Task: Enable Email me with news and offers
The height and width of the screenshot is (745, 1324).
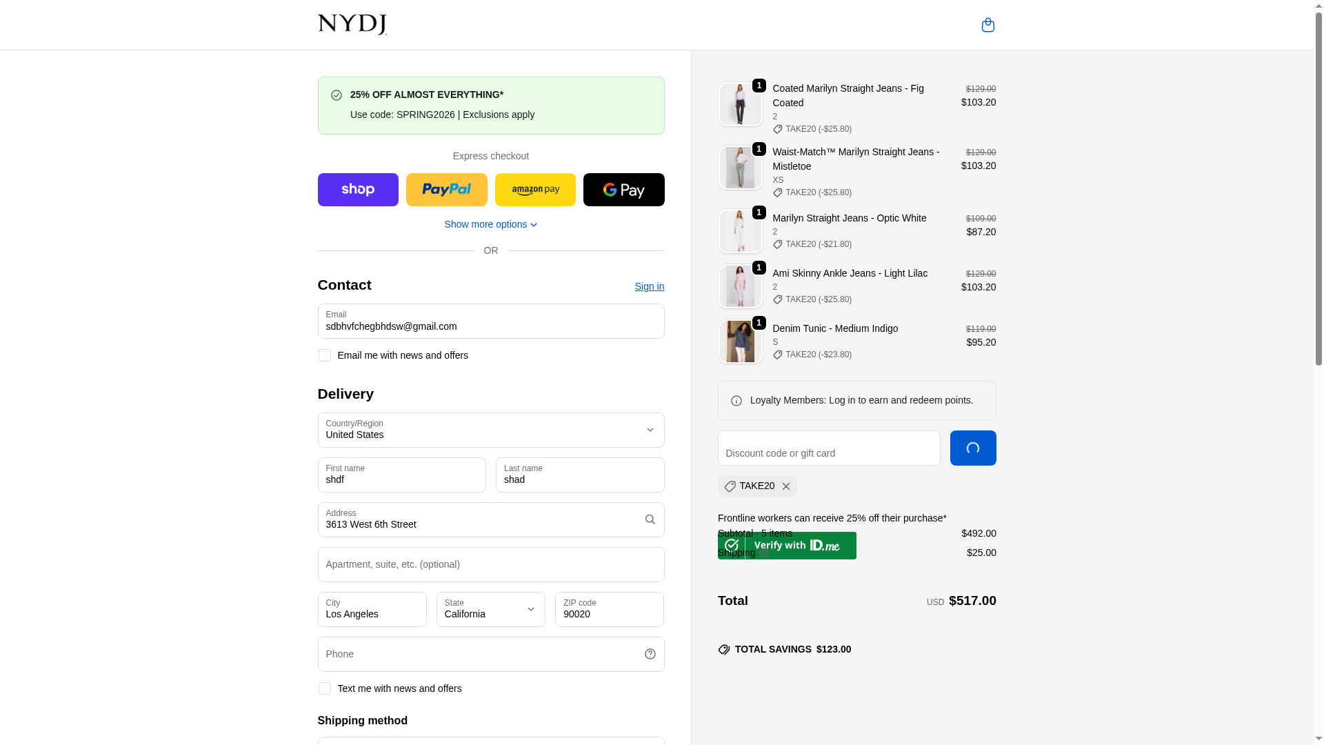Action: pos(324,355)
